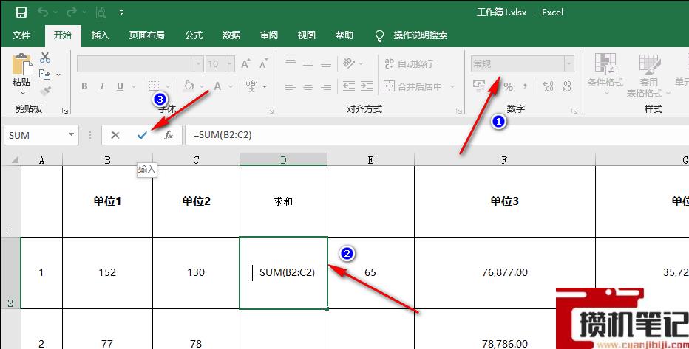Click the Decrease Font Size icon
This screenshot has height=349, width=689.
pyautogui.click(x=263, y=64)
